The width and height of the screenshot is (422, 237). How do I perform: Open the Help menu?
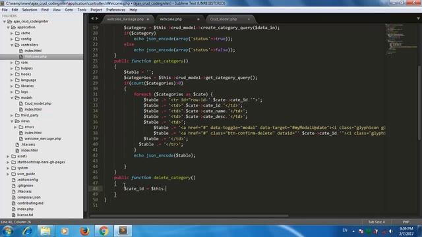point(133,10)
